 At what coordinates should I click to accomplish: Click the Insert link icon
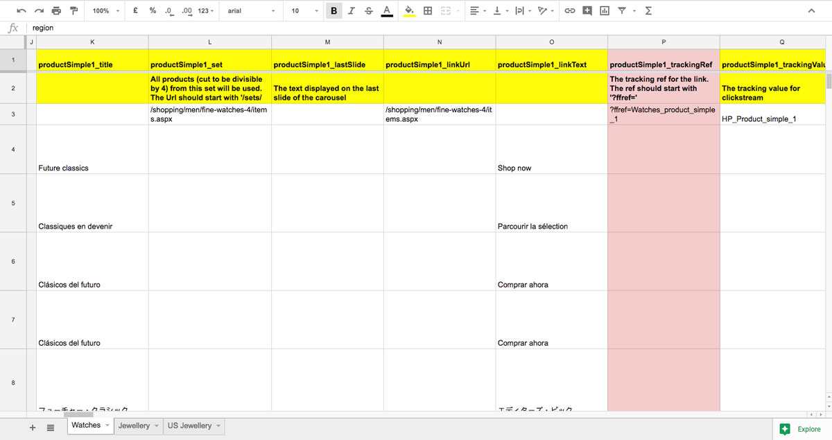pos(570,11)
